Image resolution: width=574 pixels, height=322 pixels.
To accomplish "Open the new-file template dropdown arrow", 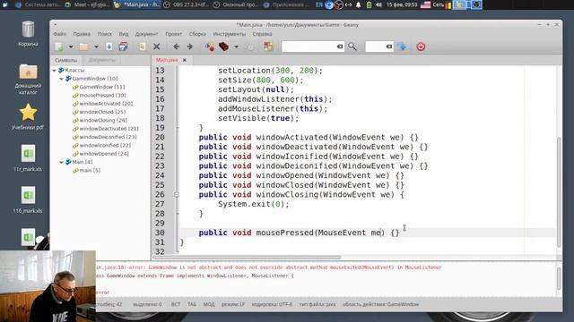I will coord(71,47).
